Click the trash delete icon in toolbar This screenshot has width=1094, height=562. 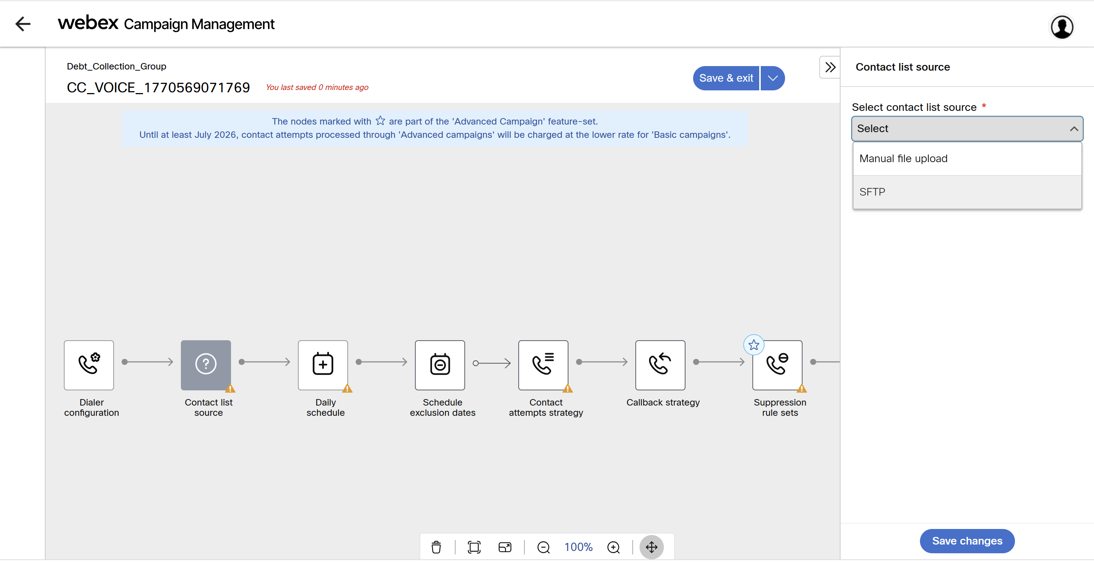(x=436, y=547)
